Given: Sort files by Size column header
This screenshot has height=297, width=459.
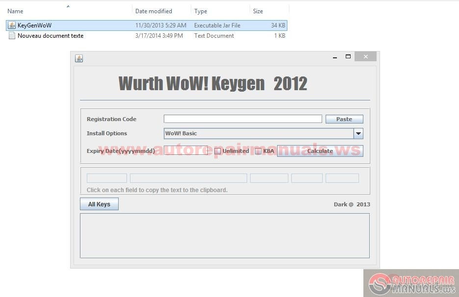Looking at the screenshot, I should 258,11.
